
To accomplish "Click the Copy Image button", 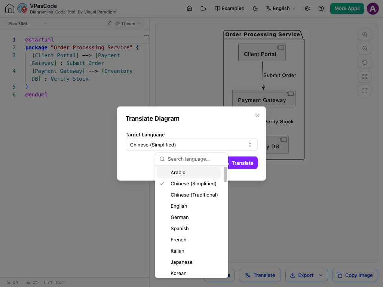I will (355, 275).
